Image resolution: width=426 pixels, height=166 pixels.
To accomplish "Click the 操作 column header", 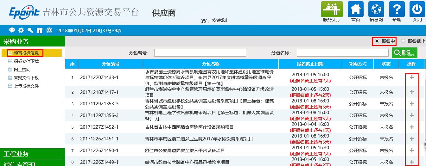I will [411, 64].
